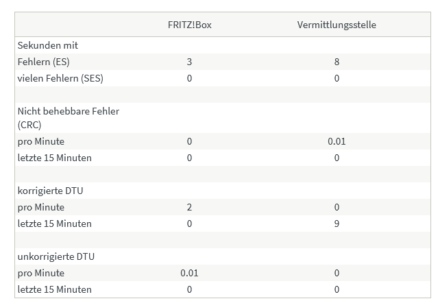Click Nicht behebbare Fehler (CRC) heading
The image size is (438, 301).
pyautogui.click(x=69, y=118)
